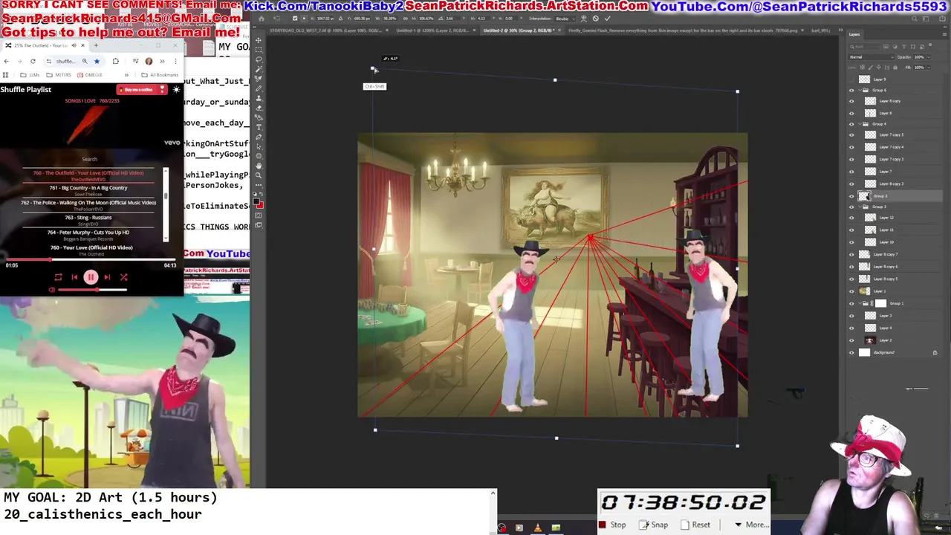This screenshot has height=535, width=951.
Task: Hide Layer 1 via its eye icon
Action: 851,291
